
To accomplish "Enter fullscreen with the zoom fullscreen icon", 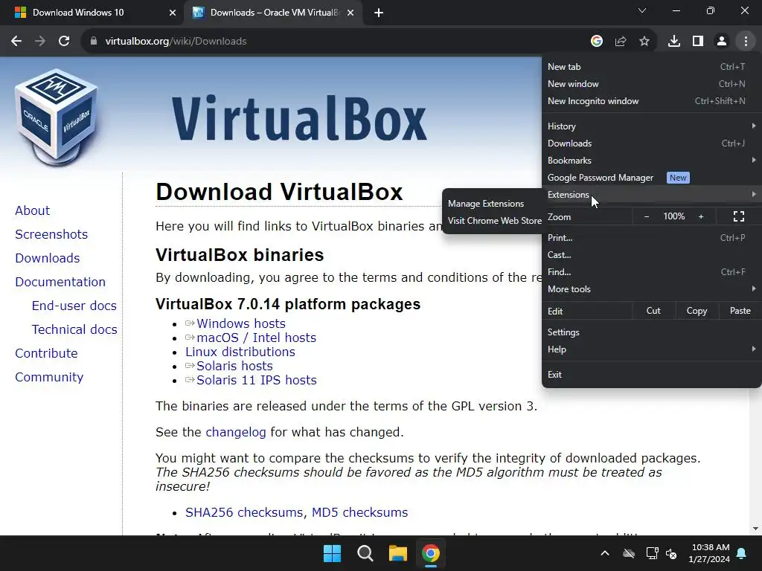I will tap(739, 216).
